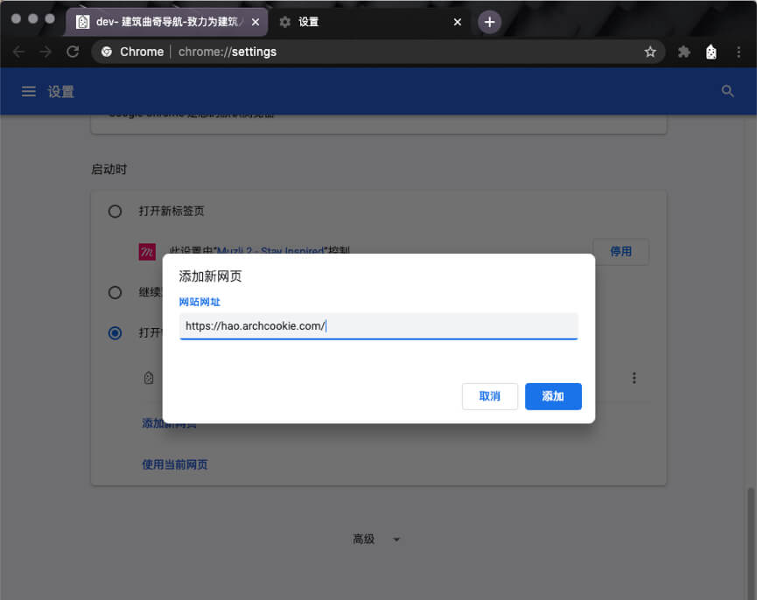This screenshot has width=757, height=600.
Task: Switch to the 设置 tab
Action: pos(370,22)
